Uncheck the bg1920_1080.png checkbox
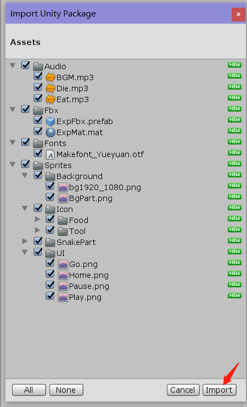The height and width of the screenshot is (407, 247). point(50,186)
